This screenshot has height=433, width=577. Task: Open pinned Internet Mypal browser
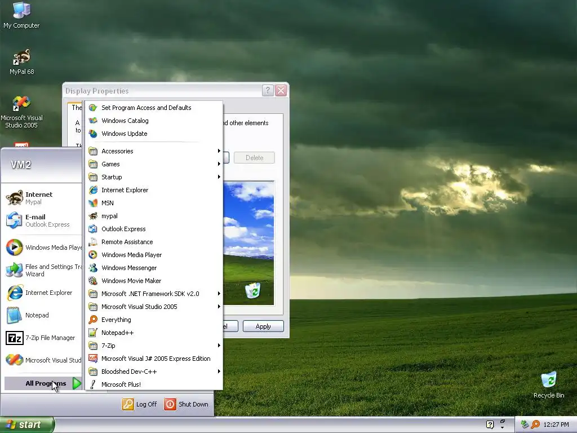click(42, 198)
